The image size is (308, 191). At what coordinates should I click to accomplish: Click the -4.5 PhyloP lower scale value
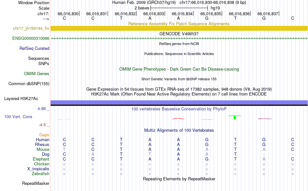coord(42,125)
